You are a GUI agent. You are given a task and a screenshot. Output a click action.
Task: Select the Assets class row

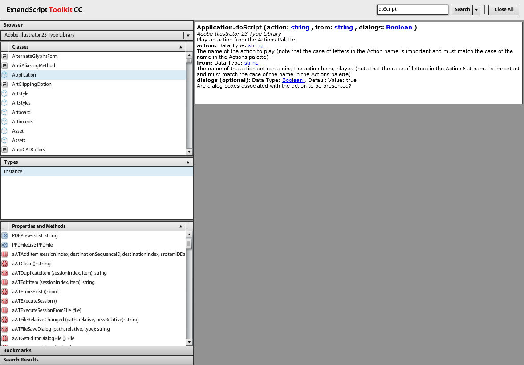93,140
